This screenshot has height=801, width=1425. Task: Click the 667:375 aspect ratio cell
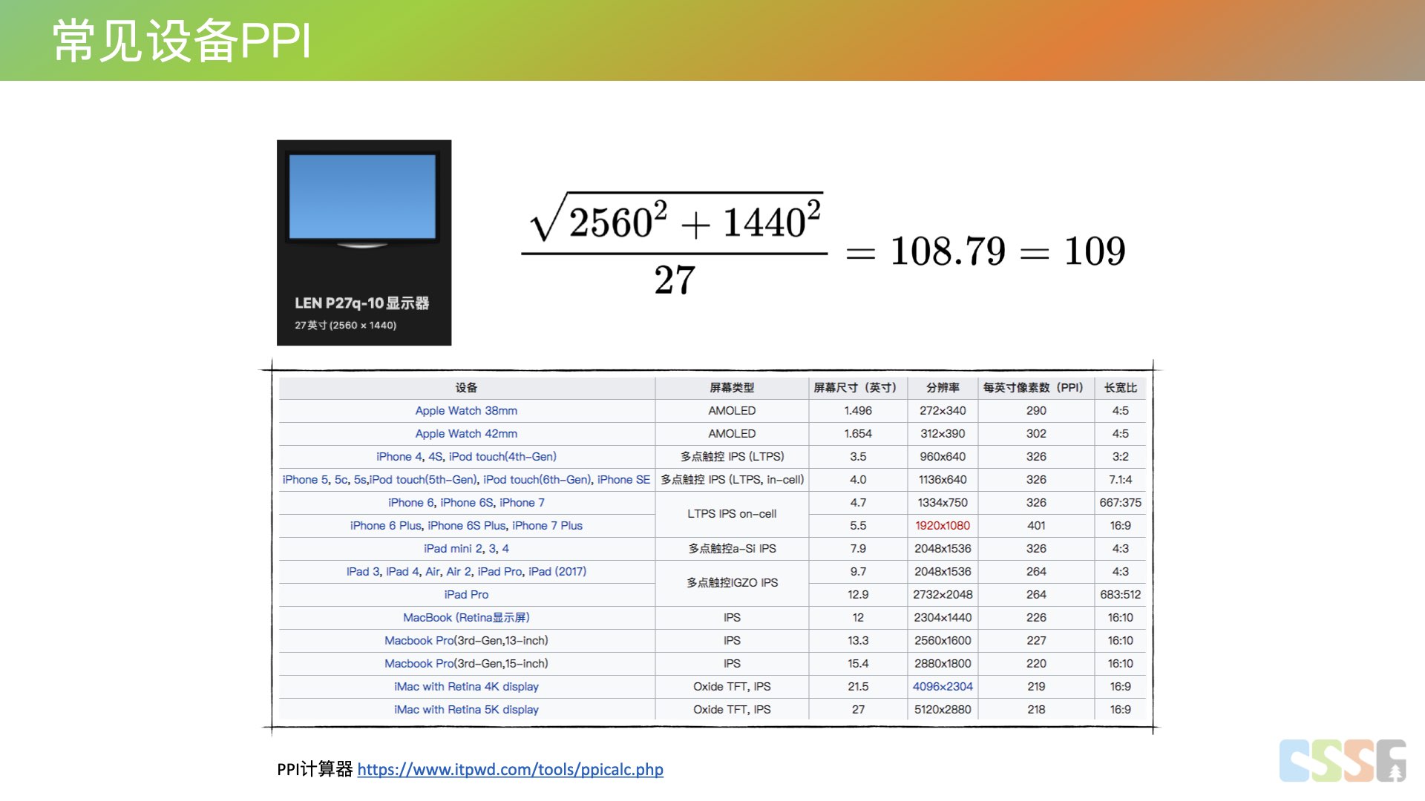click(1121, 503)
